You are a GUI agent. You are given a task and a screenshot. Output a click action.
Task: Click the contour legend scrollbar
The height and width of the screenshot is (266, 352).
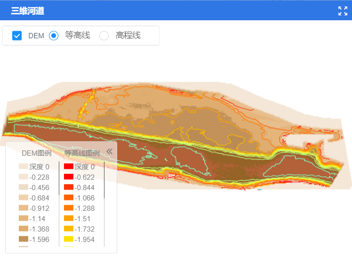click(x=104, y=180)
